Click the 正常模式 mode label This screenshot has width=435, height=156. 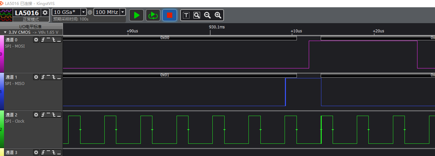pos(31,19)
